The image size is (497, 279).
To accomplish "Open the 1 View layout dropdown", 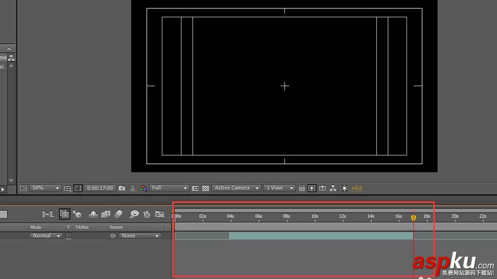I will click(279, 188).
